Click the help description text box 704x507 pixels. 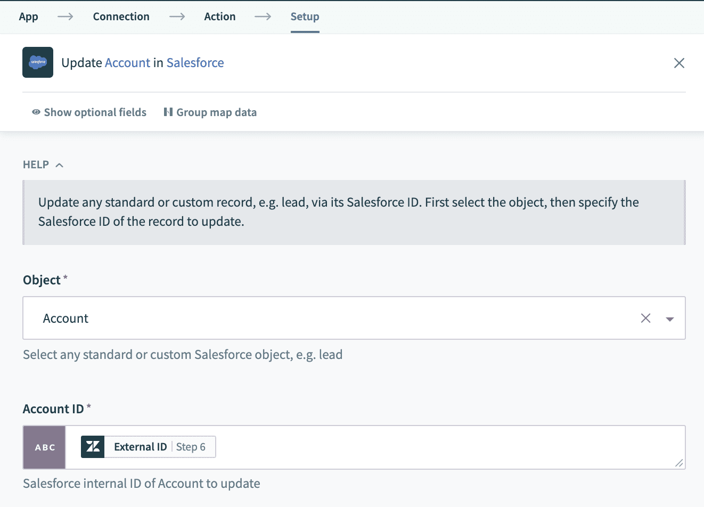point(354,212)
